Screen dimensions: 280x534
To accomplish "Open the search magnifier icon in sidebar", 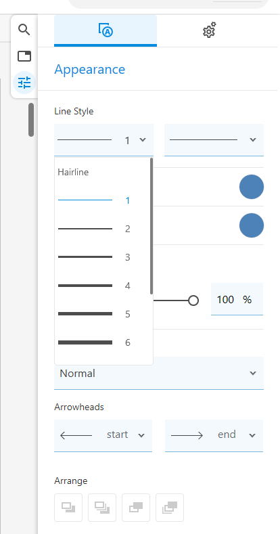I will [x=24, y=30].
